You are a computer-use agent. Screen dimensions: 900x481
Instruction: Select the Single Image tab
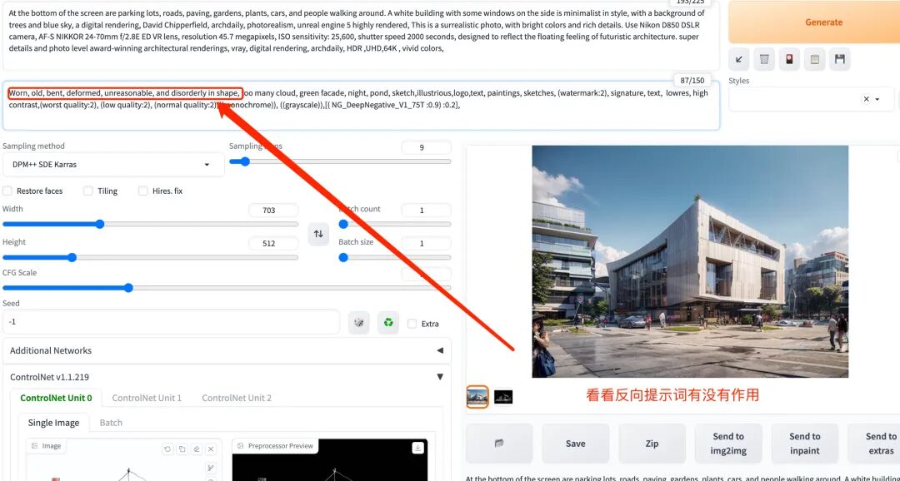pos(53,423)
